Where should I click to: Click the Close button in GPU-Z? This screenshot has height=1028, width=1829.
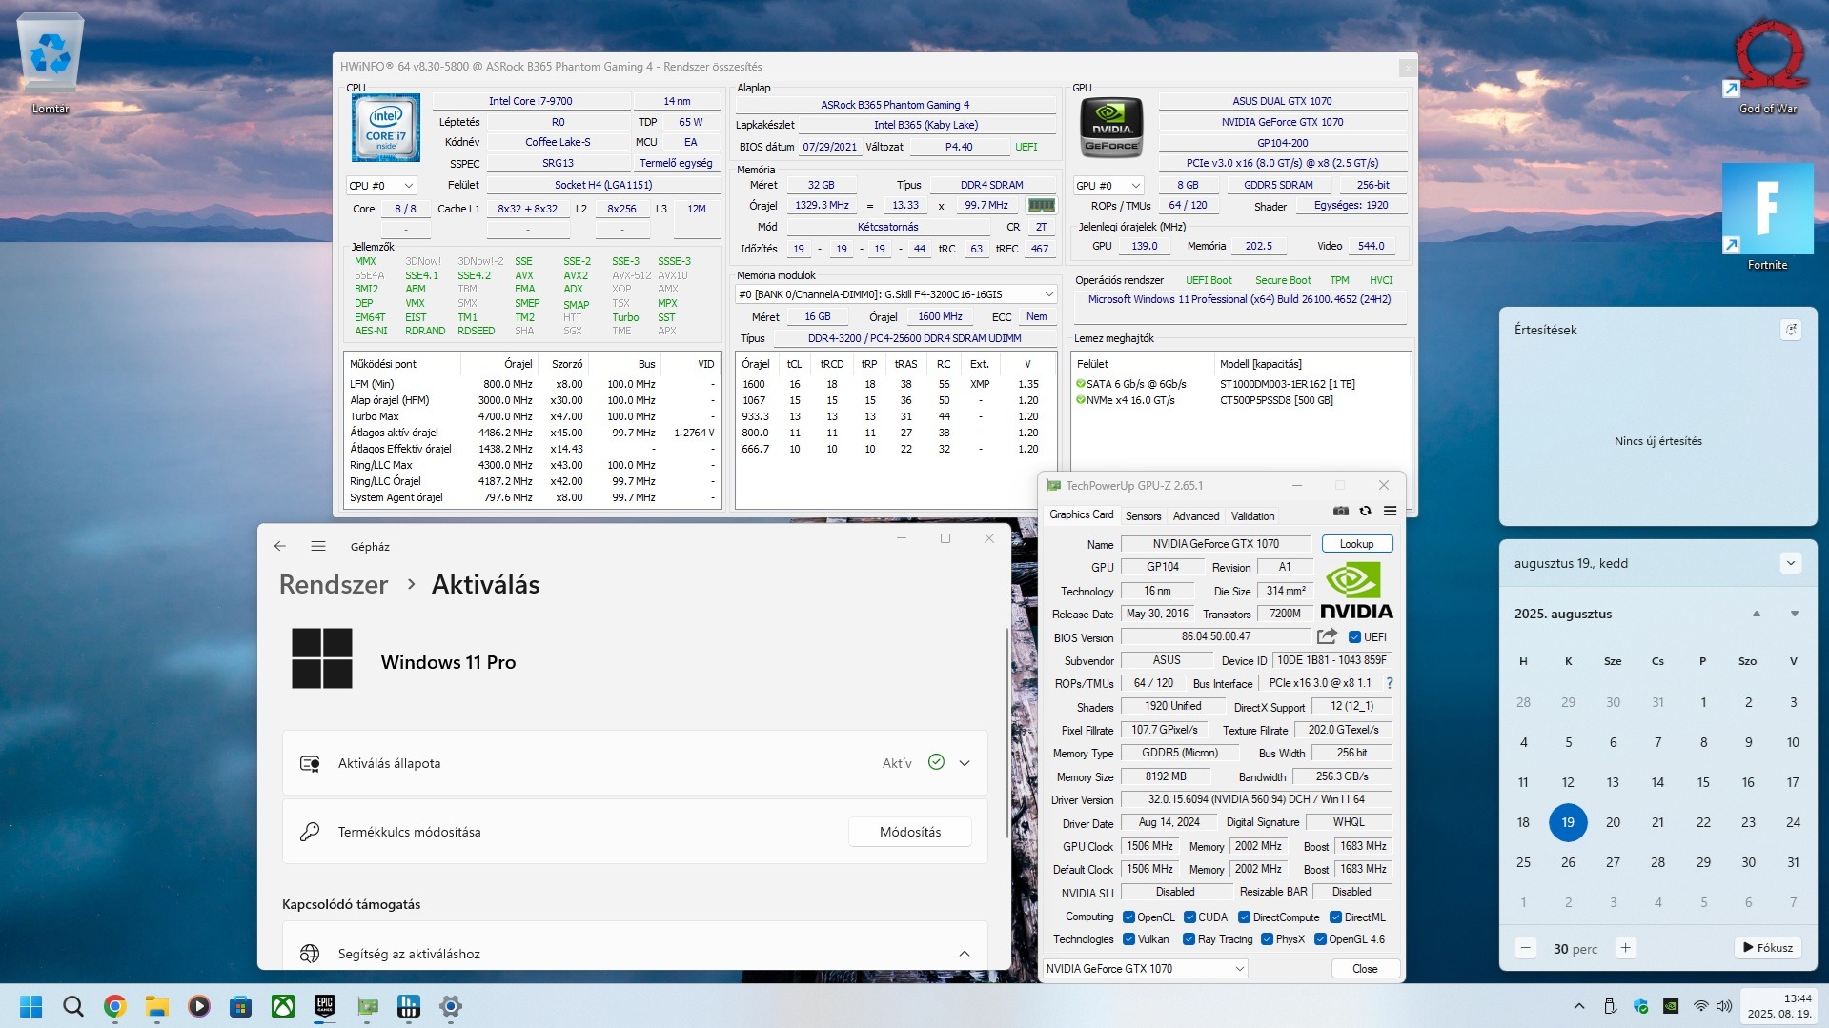coord(1365,969)
